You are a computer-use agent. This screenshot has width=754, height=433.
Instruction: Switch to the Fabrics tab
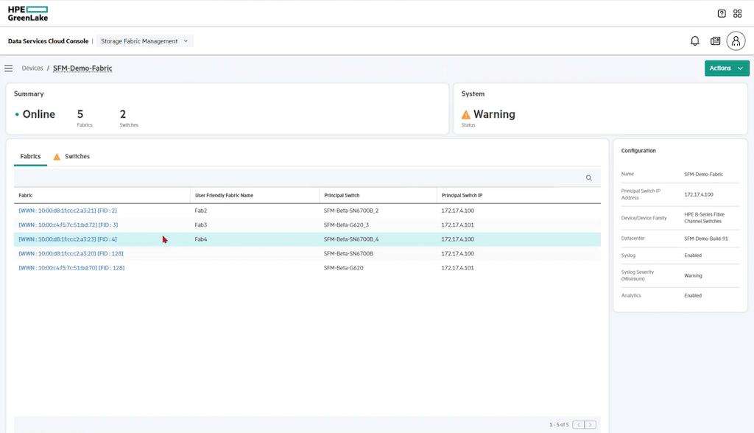click(30, 156)
